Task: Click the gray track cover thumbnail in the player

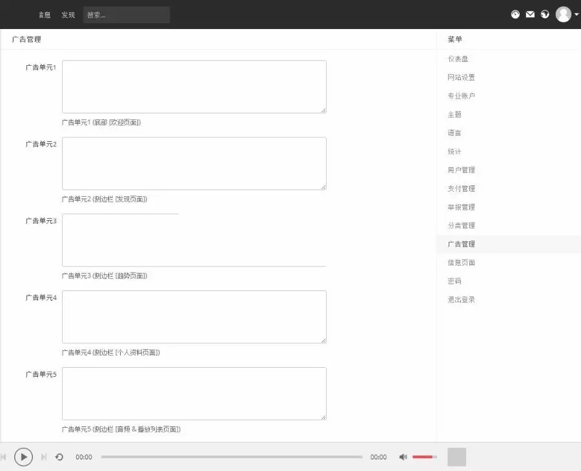Action: pos(456,457)
